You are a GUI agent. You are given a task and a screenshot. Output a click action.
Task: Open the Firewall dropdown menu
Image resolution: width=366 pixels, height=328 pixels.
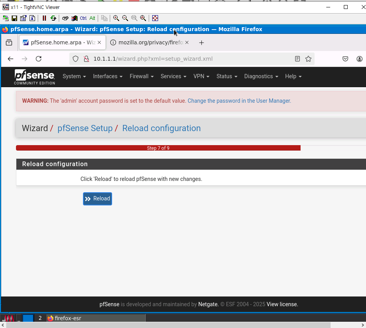coord(141,76)
